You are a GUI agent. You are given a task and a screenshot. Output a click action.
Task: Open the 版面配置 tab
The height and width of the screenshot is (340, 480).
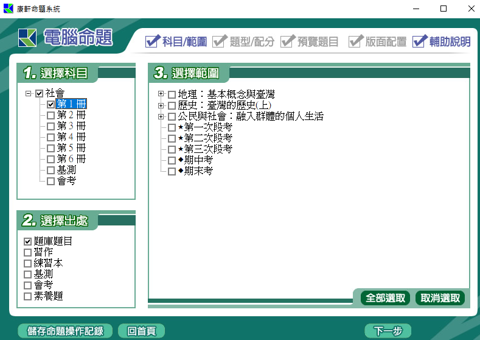(x=377, y=41)
